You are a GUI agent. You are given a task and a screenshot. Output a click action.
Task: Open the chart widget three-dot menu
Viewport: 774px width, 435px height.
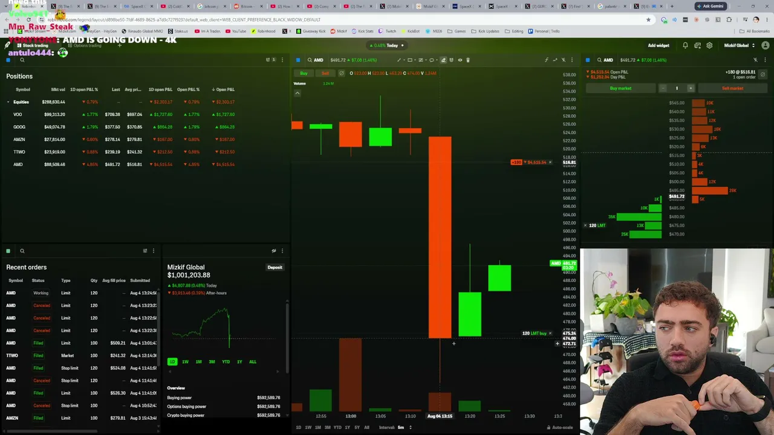click(572, 60)
